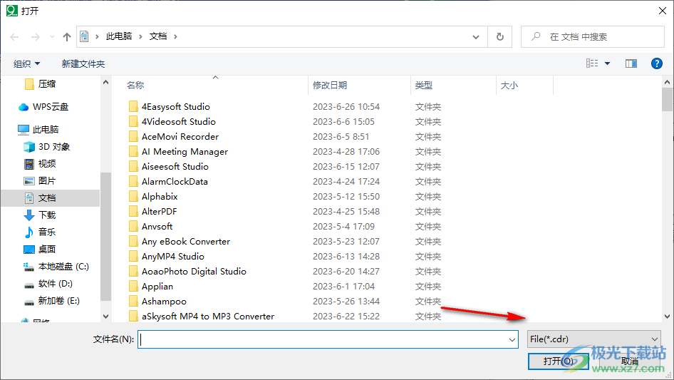
Task: Sort by 修改日期 column header
Action: click(x=330, y=86)
